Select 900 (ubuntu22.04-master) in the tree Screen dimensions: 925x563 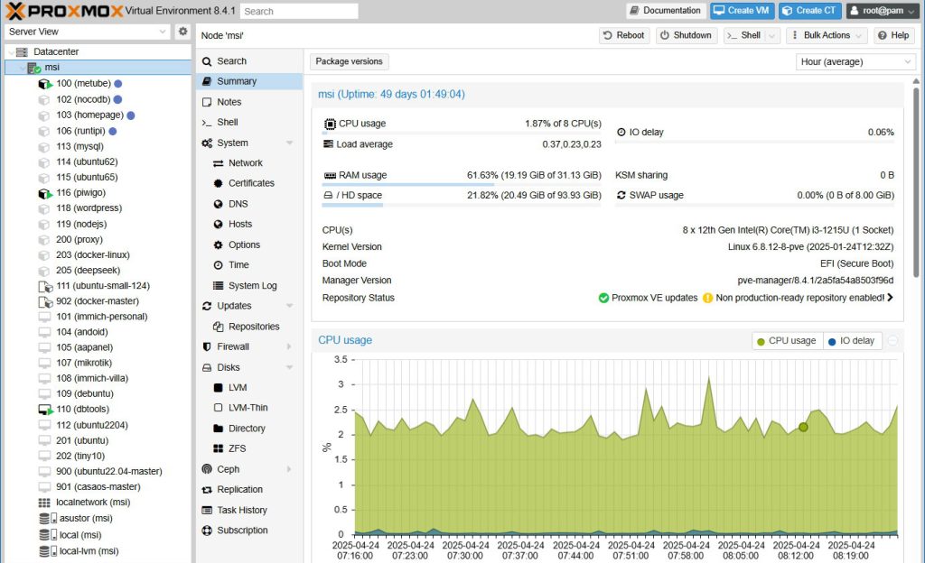click(98, 472)
